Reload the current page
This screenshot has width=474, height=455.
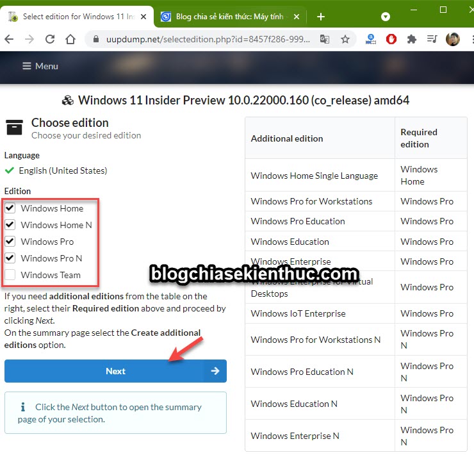pyautogui.click(x=50, y=39)
